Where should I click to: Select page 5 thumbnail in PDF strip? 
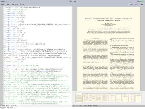tap(105, 98)
